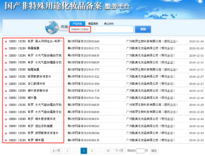205x156 pixels.
Task: Jump to page 1 in pagination
Action: tap(67, 150)
